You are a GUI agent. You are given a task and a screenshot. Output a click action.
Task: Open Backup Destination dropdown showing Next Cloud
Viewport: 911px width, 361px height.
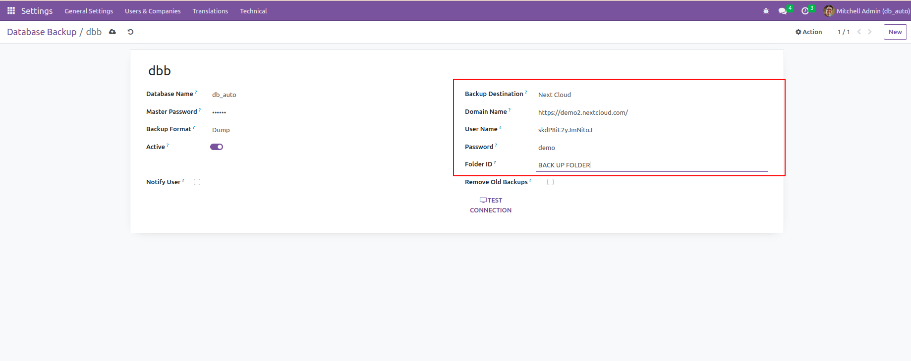coord(652,95)
